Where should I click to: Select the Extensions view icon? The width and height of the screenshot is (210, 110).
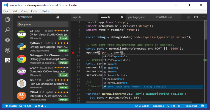click(x=7, y=60)
